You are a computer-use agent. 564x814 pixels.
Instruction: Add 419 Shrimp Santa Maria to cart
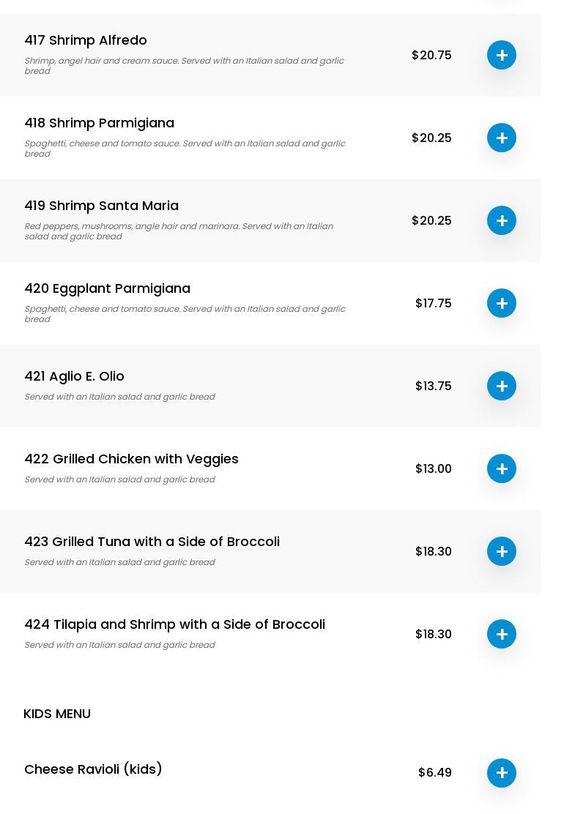502,220
